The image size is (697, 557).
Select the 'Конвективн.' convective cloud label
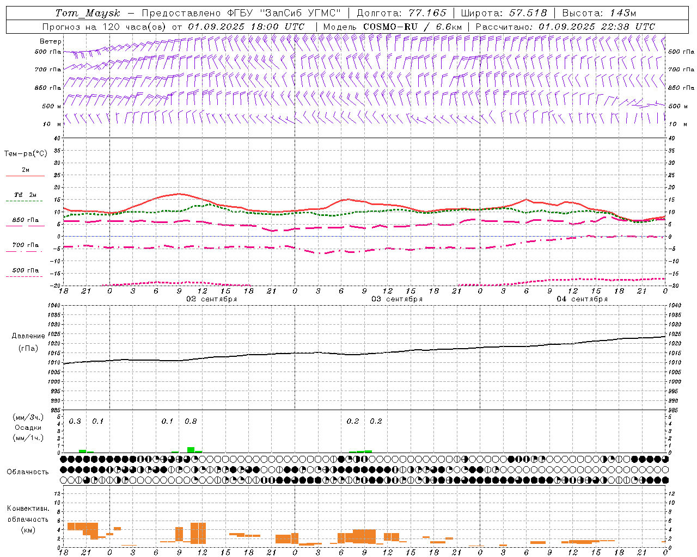click(x=28, y=509)
